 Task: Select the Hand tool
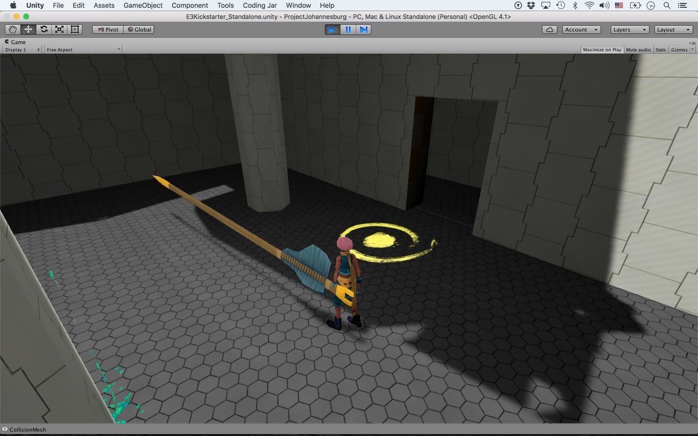[x=12, y=29]
